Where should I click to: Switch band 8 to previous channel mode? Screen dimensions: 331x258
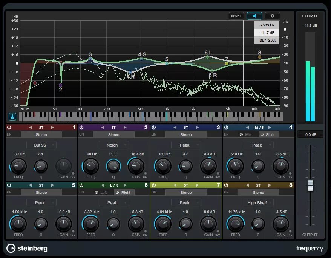pos(247,185)
